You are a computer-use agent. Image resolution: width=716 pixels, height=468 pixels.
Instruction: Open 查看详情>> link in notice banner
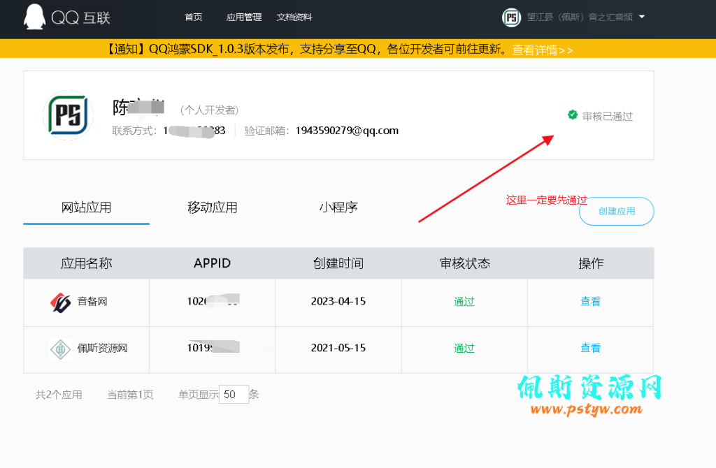click(x=542, y=50)
